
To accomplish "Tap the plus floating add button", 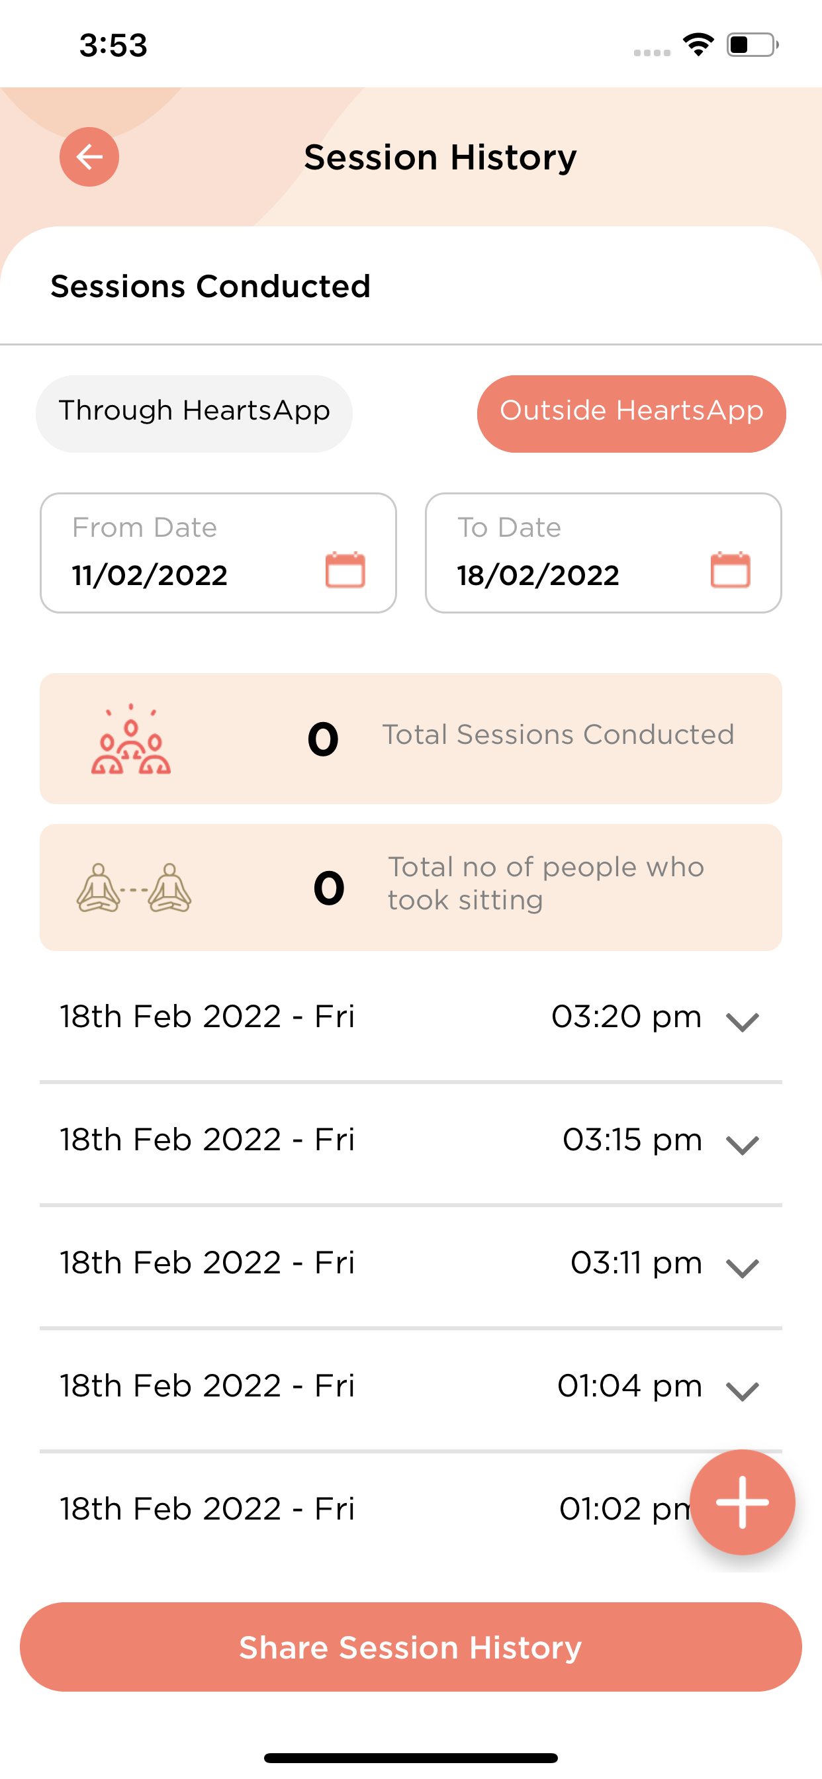I will [742, 1502].
